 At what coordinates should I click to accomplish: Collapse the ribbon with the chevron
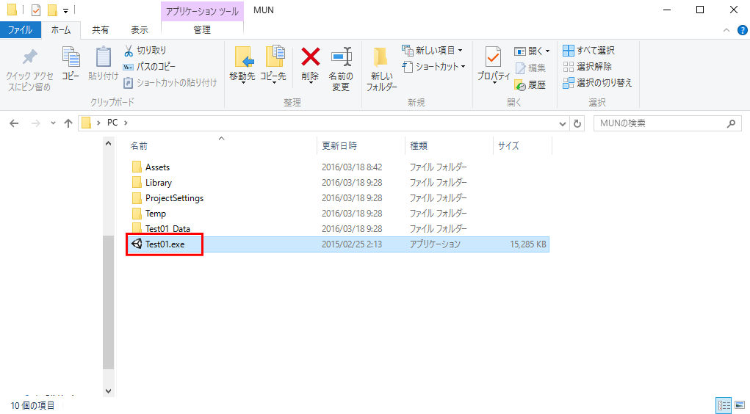pyautogui.click(x=726, y=30)
